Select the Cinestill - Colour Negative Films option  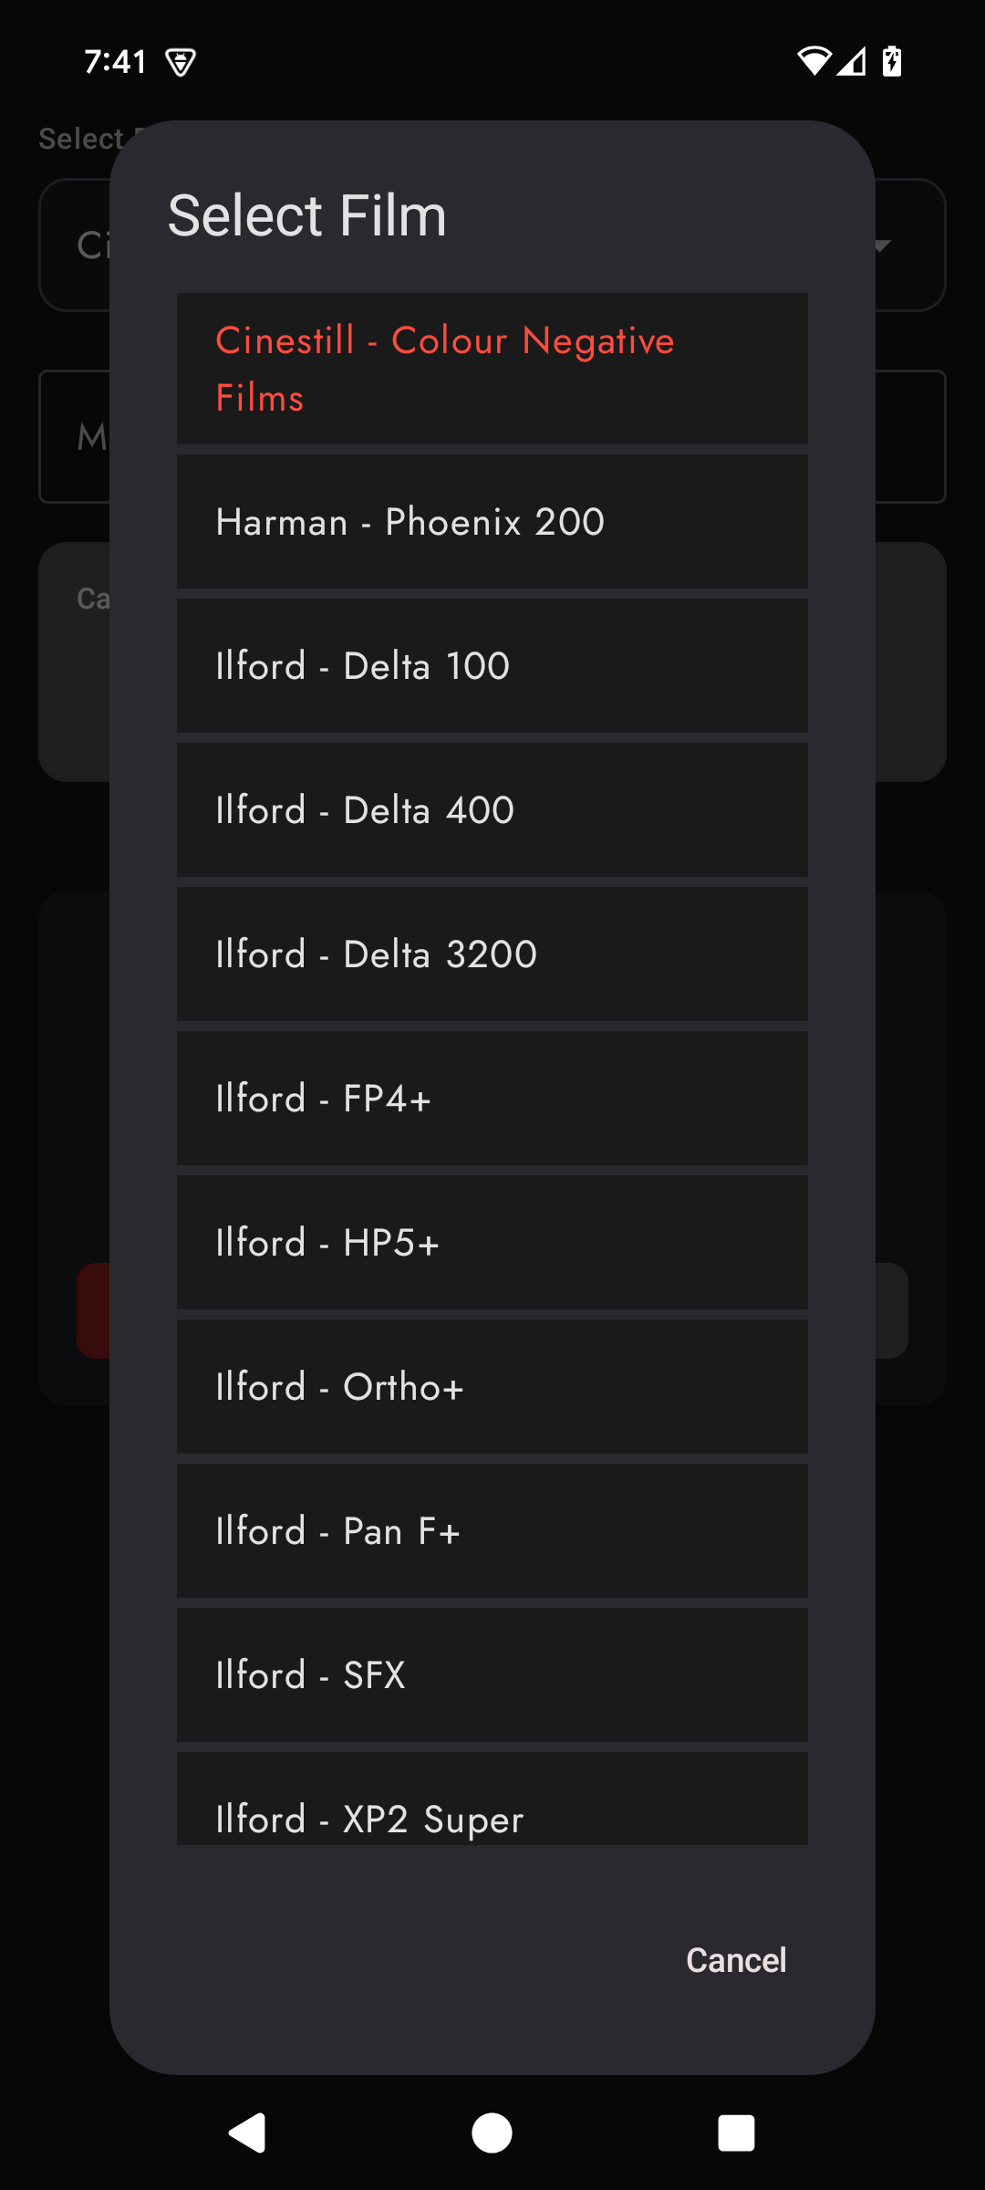(492, 368)
